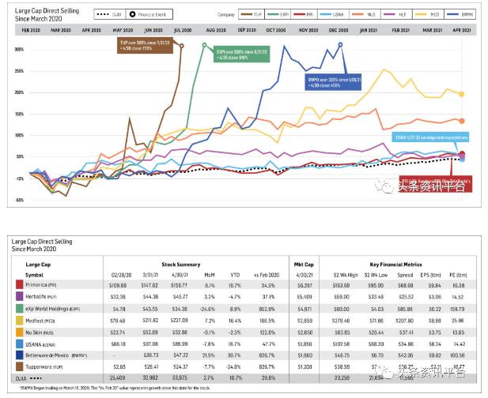Click the MED yellow end-of-line dot

click(462, 94)
